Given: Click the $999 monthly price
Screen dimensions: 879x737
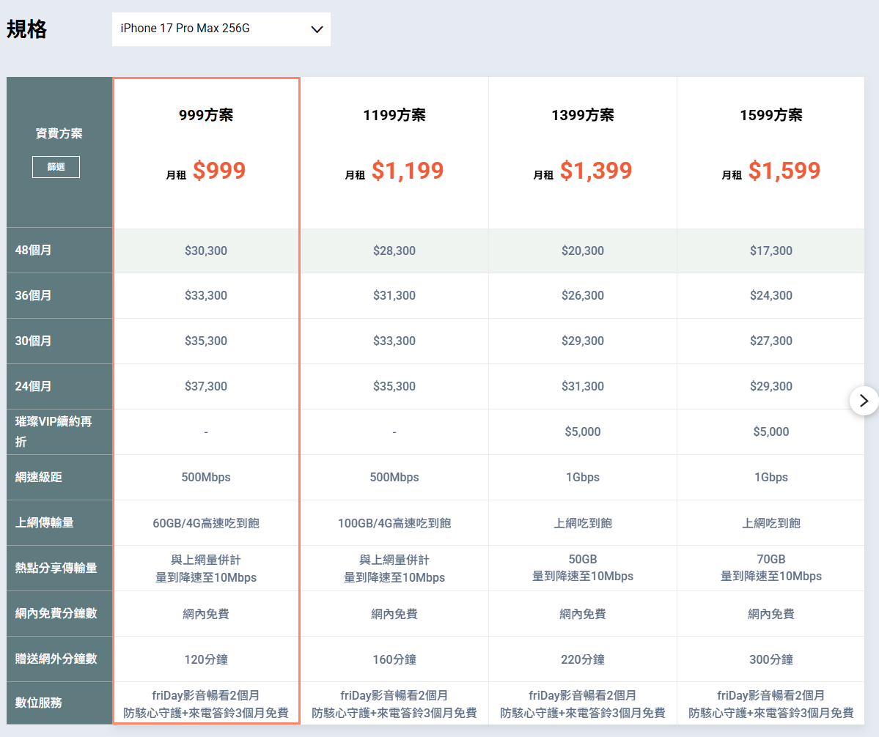Looking at the screenshot, I should pyautogui.click(x=219, y=170).
